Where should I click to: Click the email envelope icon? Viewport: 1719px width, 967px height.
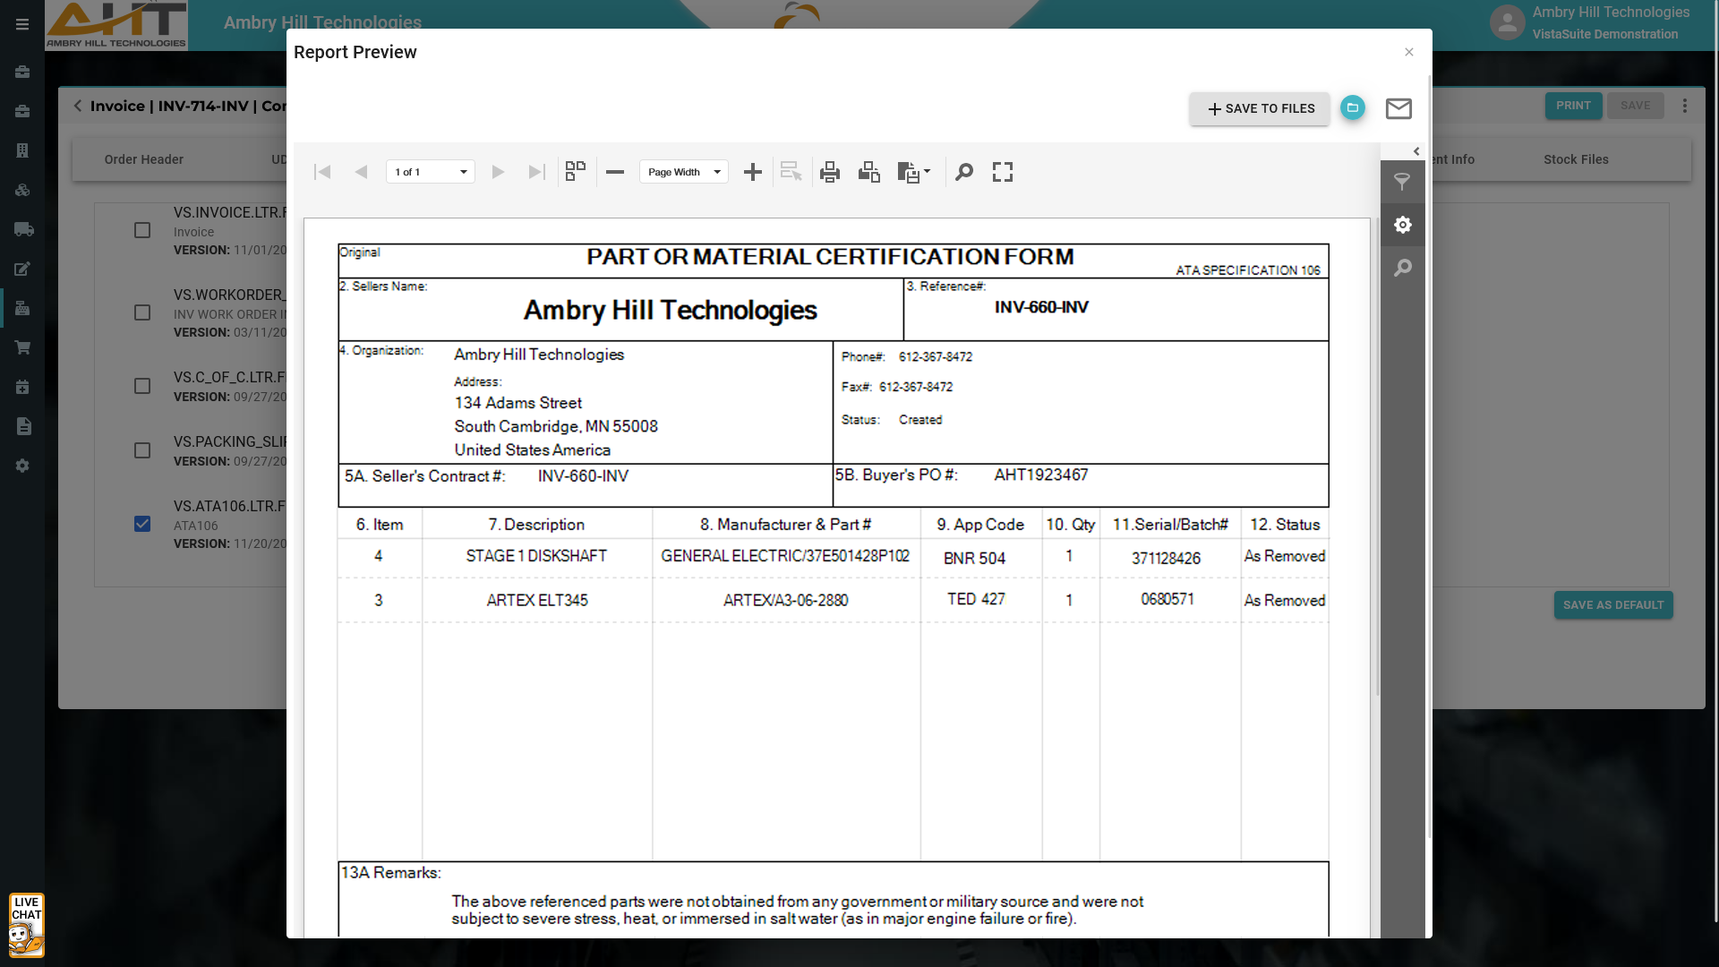(1398, 108)
